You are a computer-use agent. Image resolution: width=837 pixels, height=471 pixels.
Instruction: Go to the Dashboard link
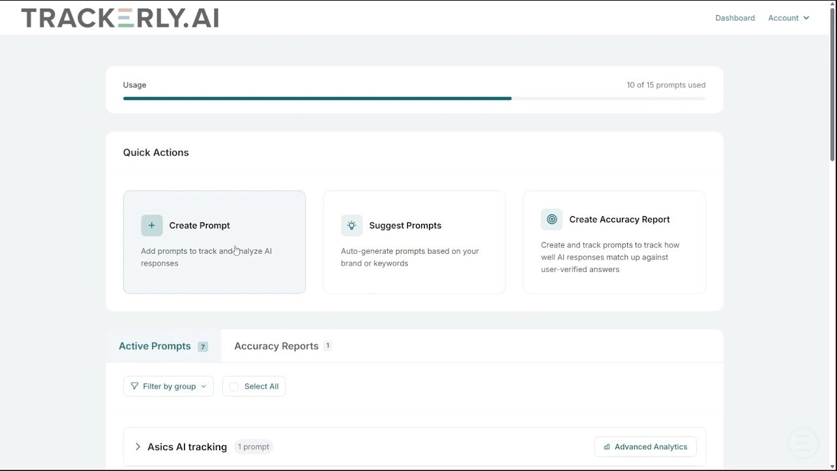[735, 18]
